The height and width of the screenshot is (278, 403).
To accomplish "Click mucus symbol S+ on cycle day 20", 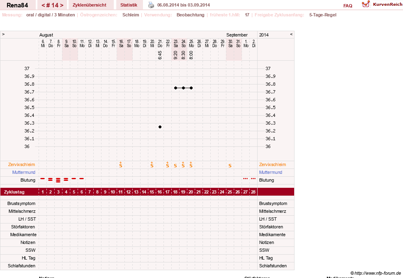I will pyautogui.click(x=191, y=165).
